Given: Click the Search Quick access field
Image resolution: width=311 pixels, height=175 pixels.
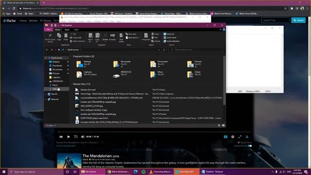Looking at the screenshot, I should [x=196, y=50].
